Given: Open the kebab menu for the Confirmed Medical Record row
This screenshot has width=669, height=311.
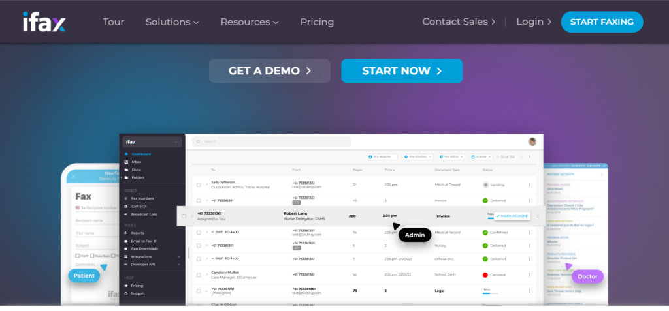Looking at the screenshot, I should point(529,233).
